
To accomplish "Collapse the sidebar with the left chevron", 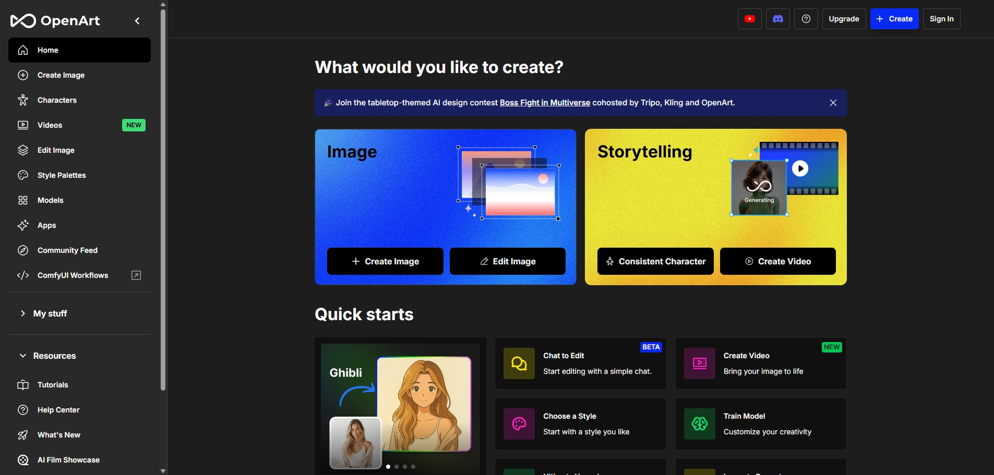I will [x=137, y=21].
